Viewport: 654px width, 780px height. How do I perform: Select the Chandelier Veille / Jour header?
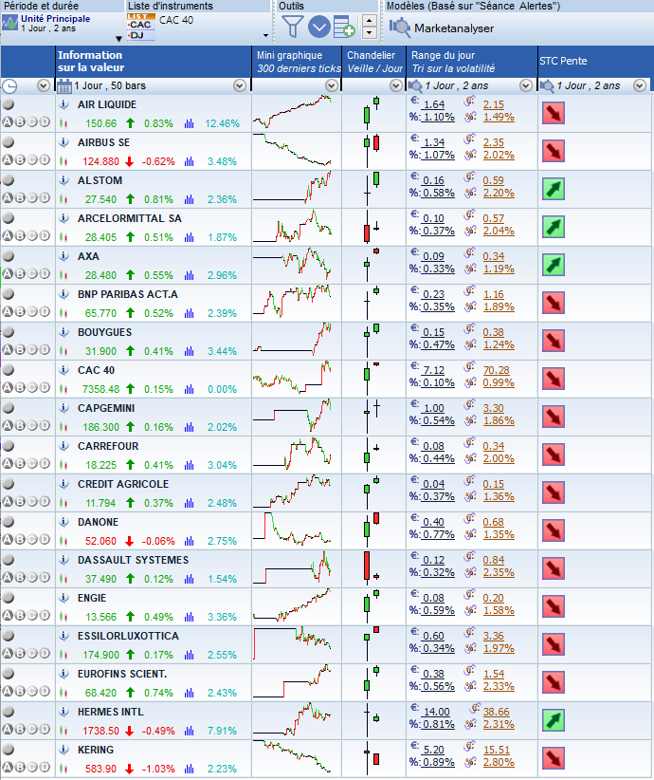(373, 62)
